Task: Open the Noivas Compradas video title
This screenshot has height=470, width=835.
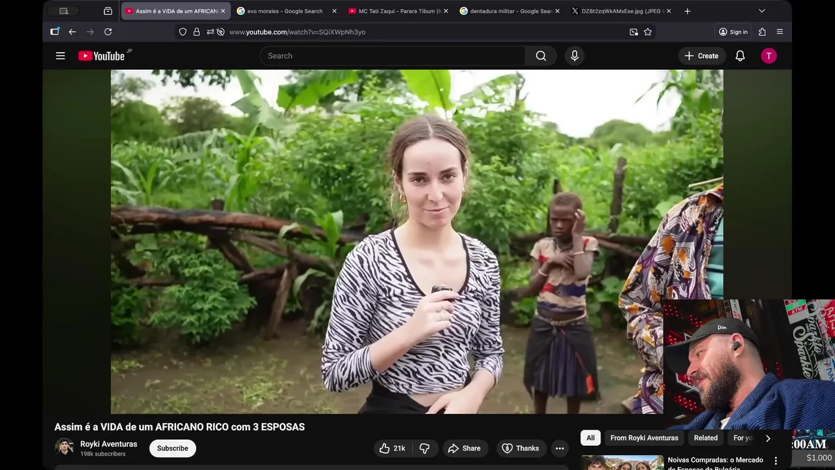Action: (716, 463)
